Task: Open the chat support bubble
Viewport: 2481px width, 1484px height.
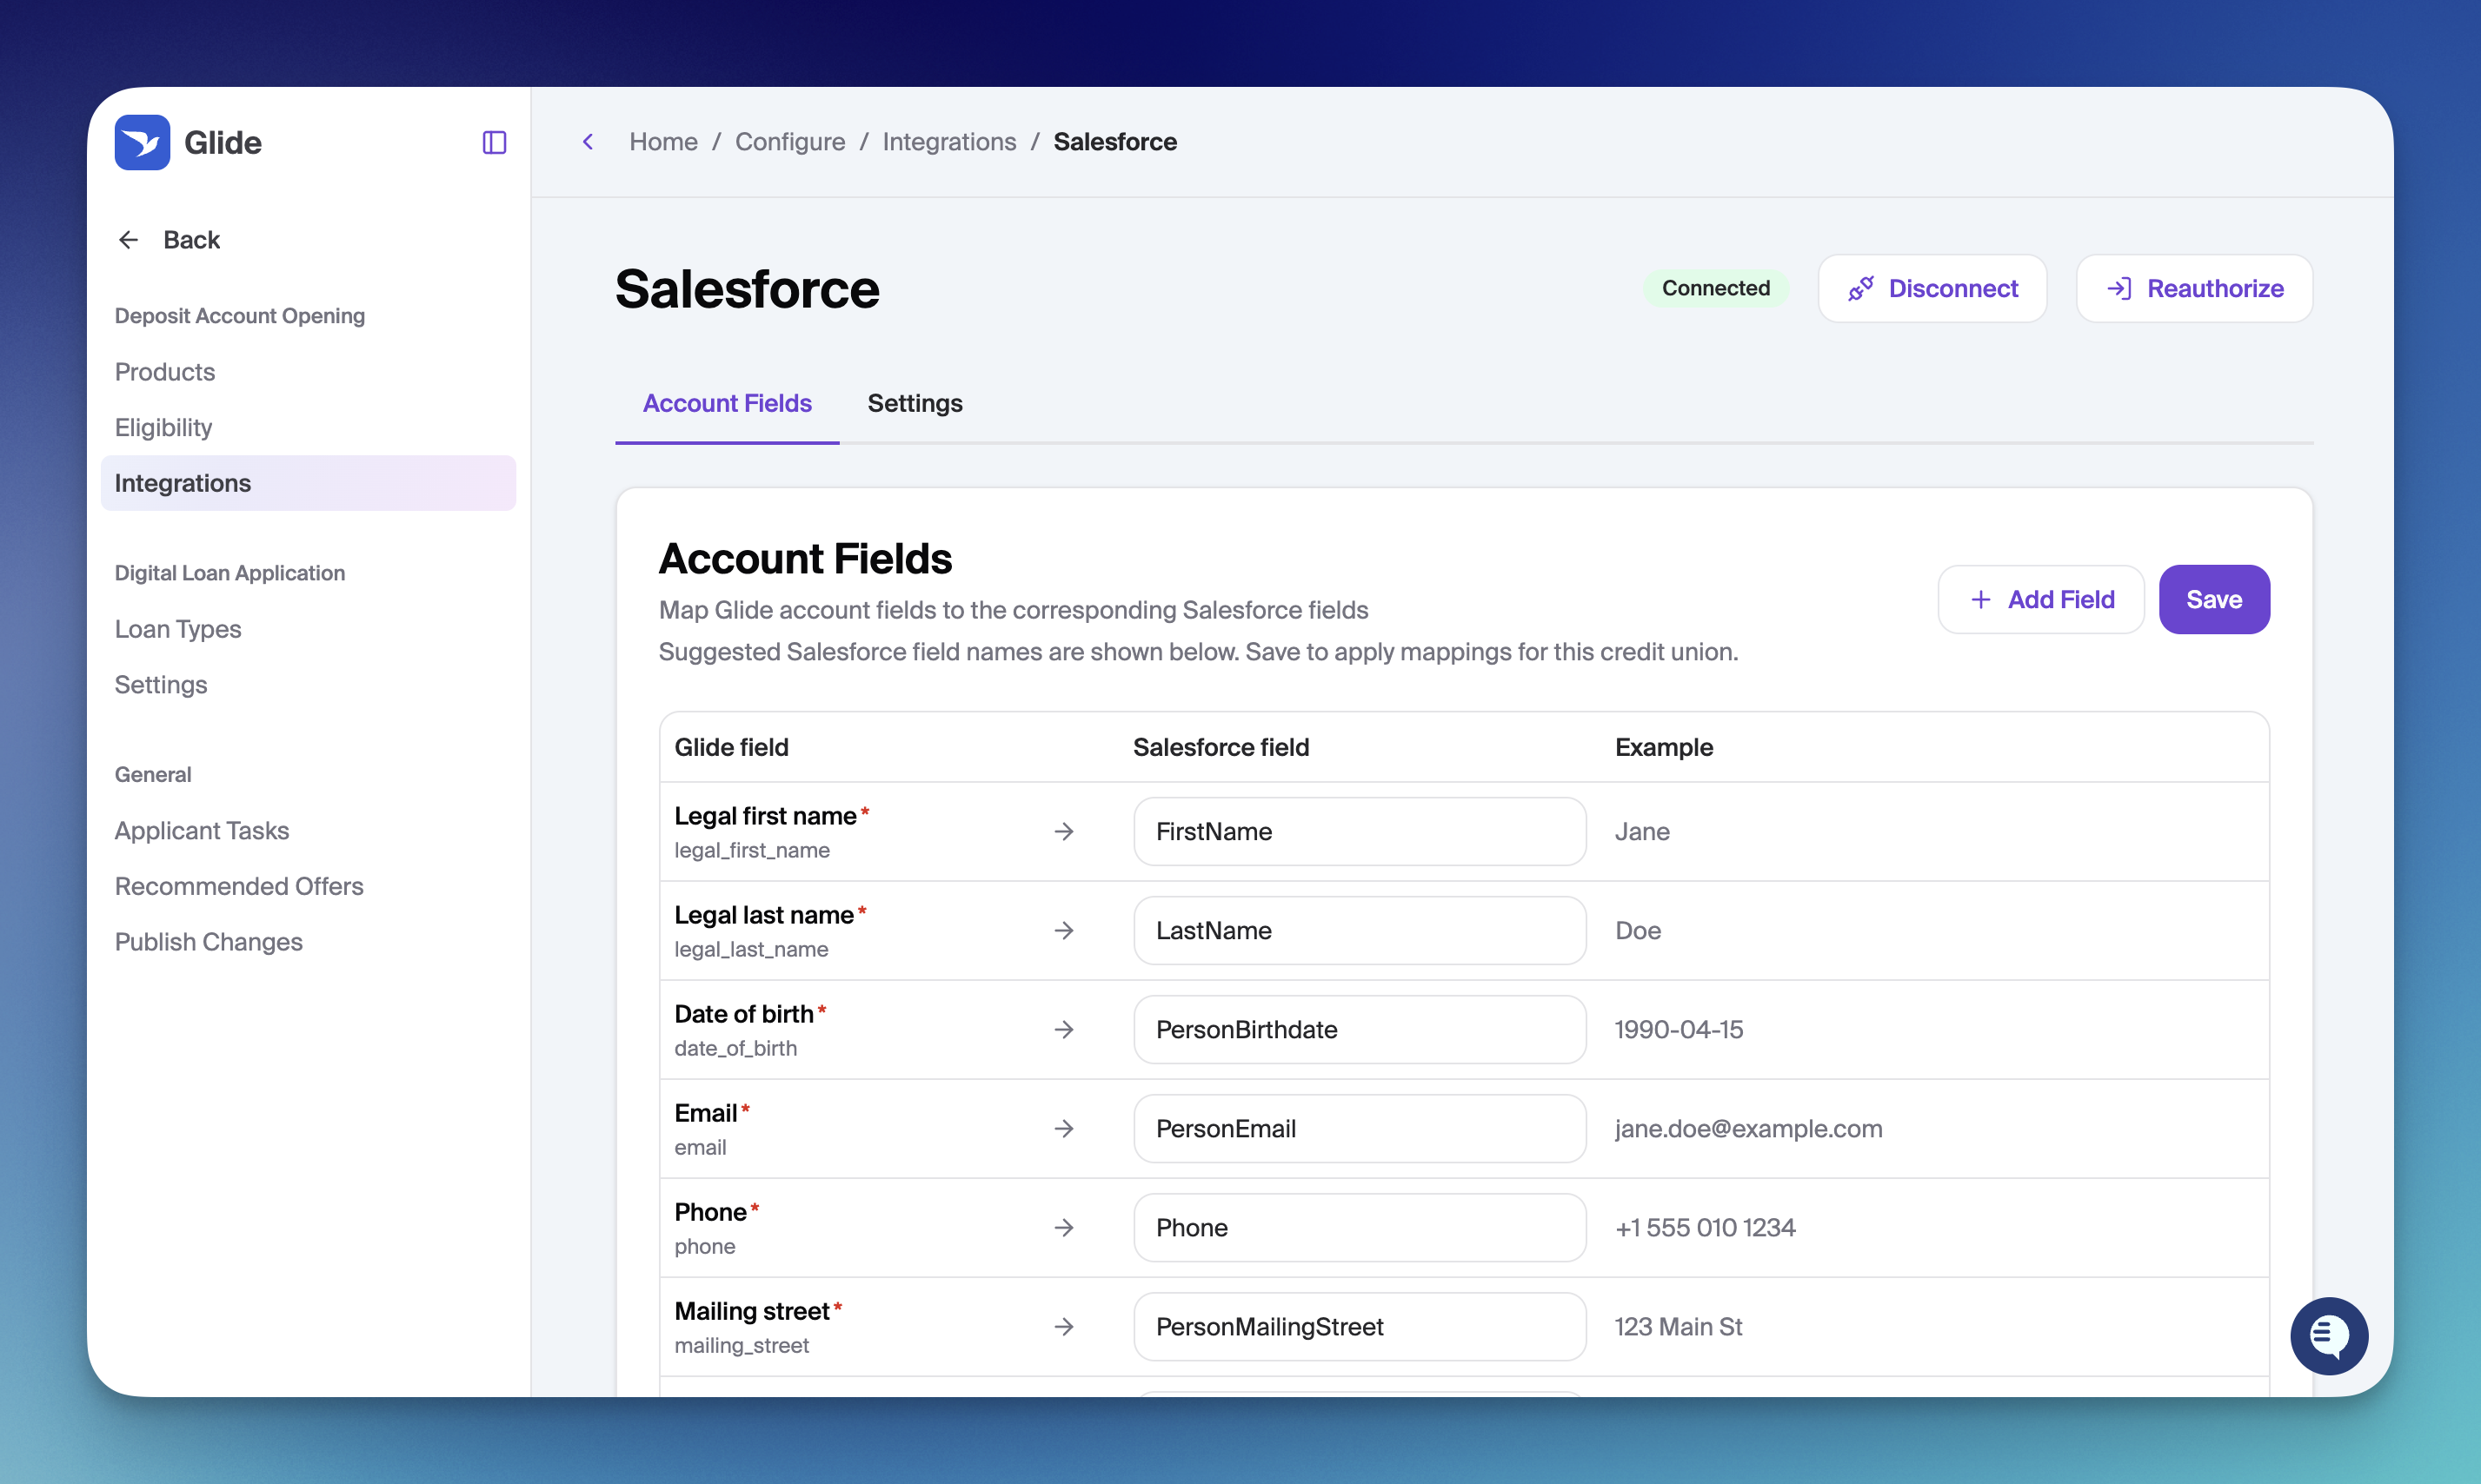Action: click(x=2329, y=1336)
